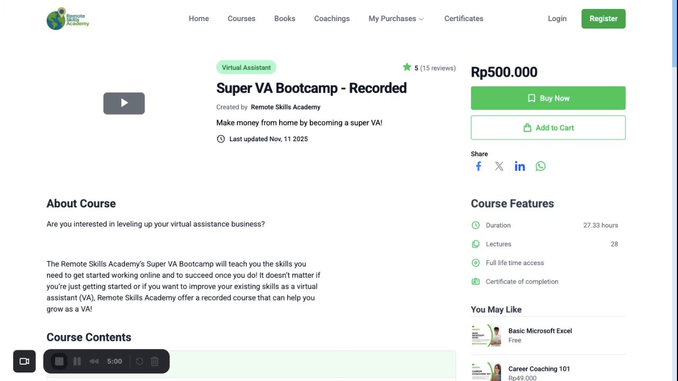Go to the Courses menu item
Image resolution: width=678 pixels, height=381 pixels.
click(x=241, y=19)
